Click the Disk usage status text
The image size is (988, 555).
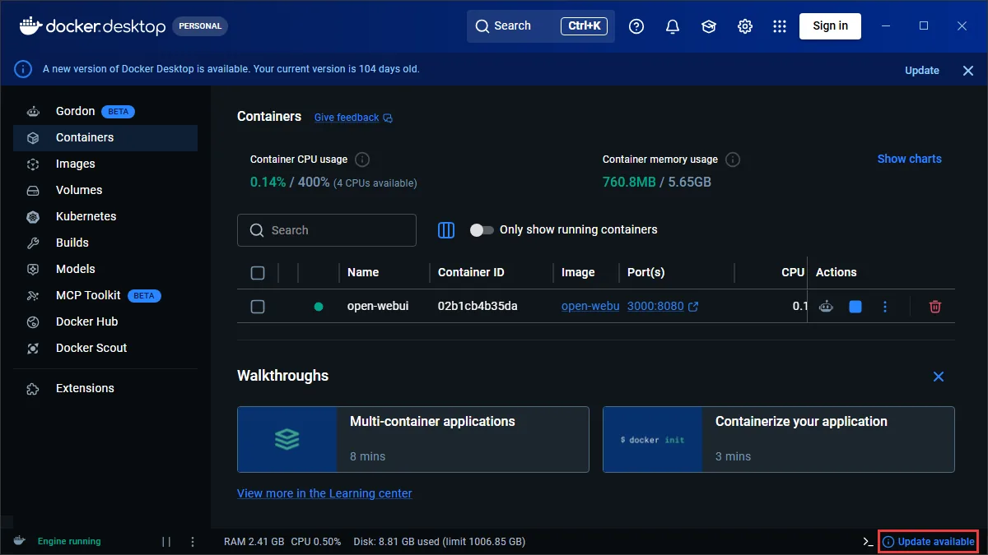(439, 542)
